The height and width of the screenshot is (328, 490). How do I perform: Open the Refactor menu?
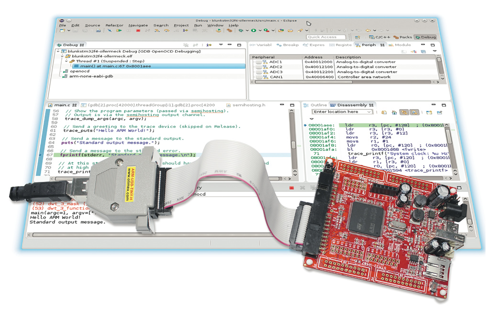tap(114, 25)
